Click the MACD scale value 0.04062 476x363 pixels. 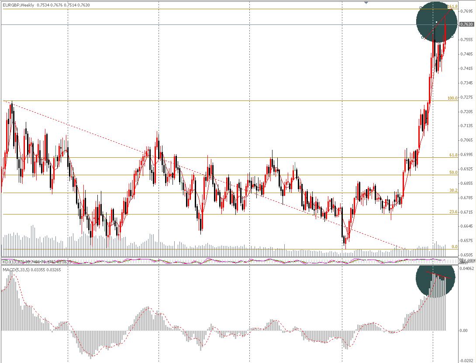[466, 269]
